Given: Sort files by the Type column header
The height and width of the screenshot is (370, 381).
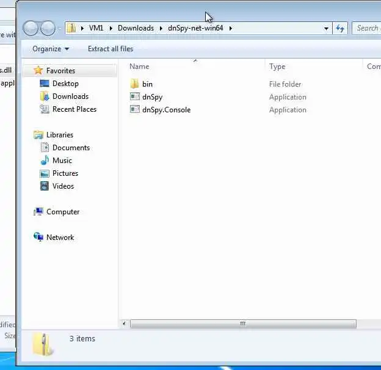Looking at the screenshot, I should [277, 67].
